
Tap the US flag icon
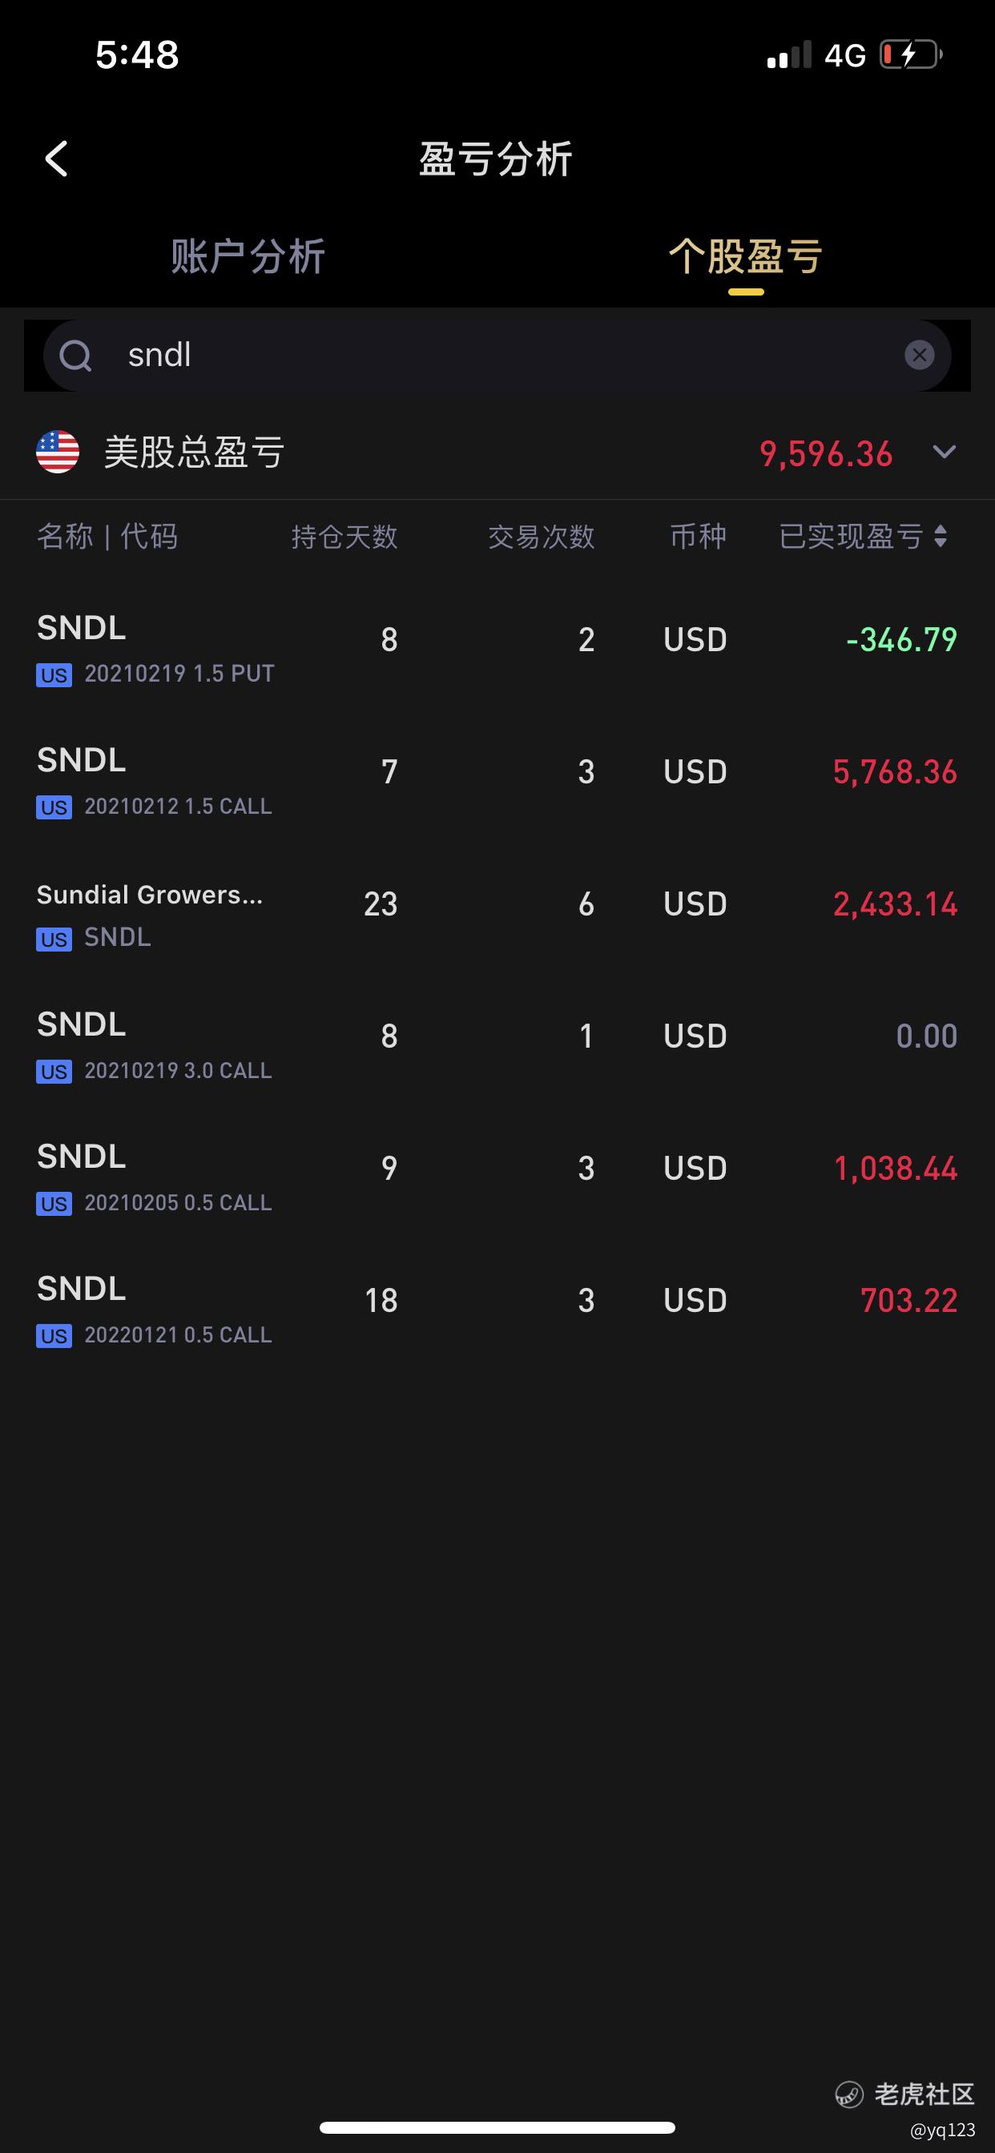(x=58, y=453)
